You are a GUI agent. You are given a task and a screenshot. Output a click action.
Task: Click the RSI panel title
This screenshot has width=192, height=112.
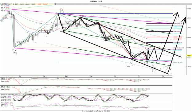tap(7, 103)
